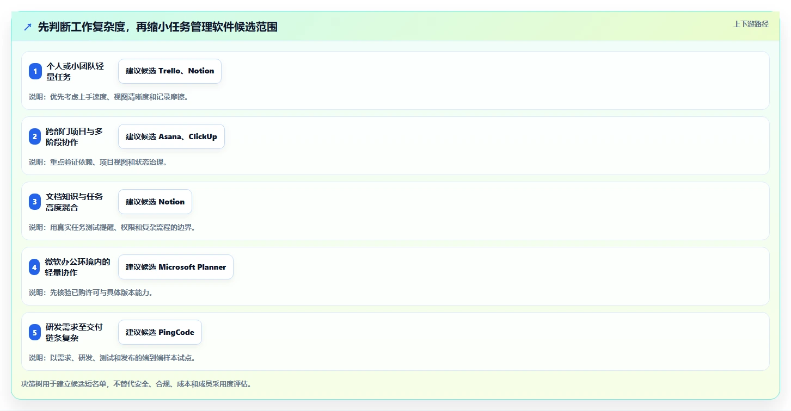Click the 跨部门项目与多阶段协作 heading

pyautogui.click(x=75, y=136)
